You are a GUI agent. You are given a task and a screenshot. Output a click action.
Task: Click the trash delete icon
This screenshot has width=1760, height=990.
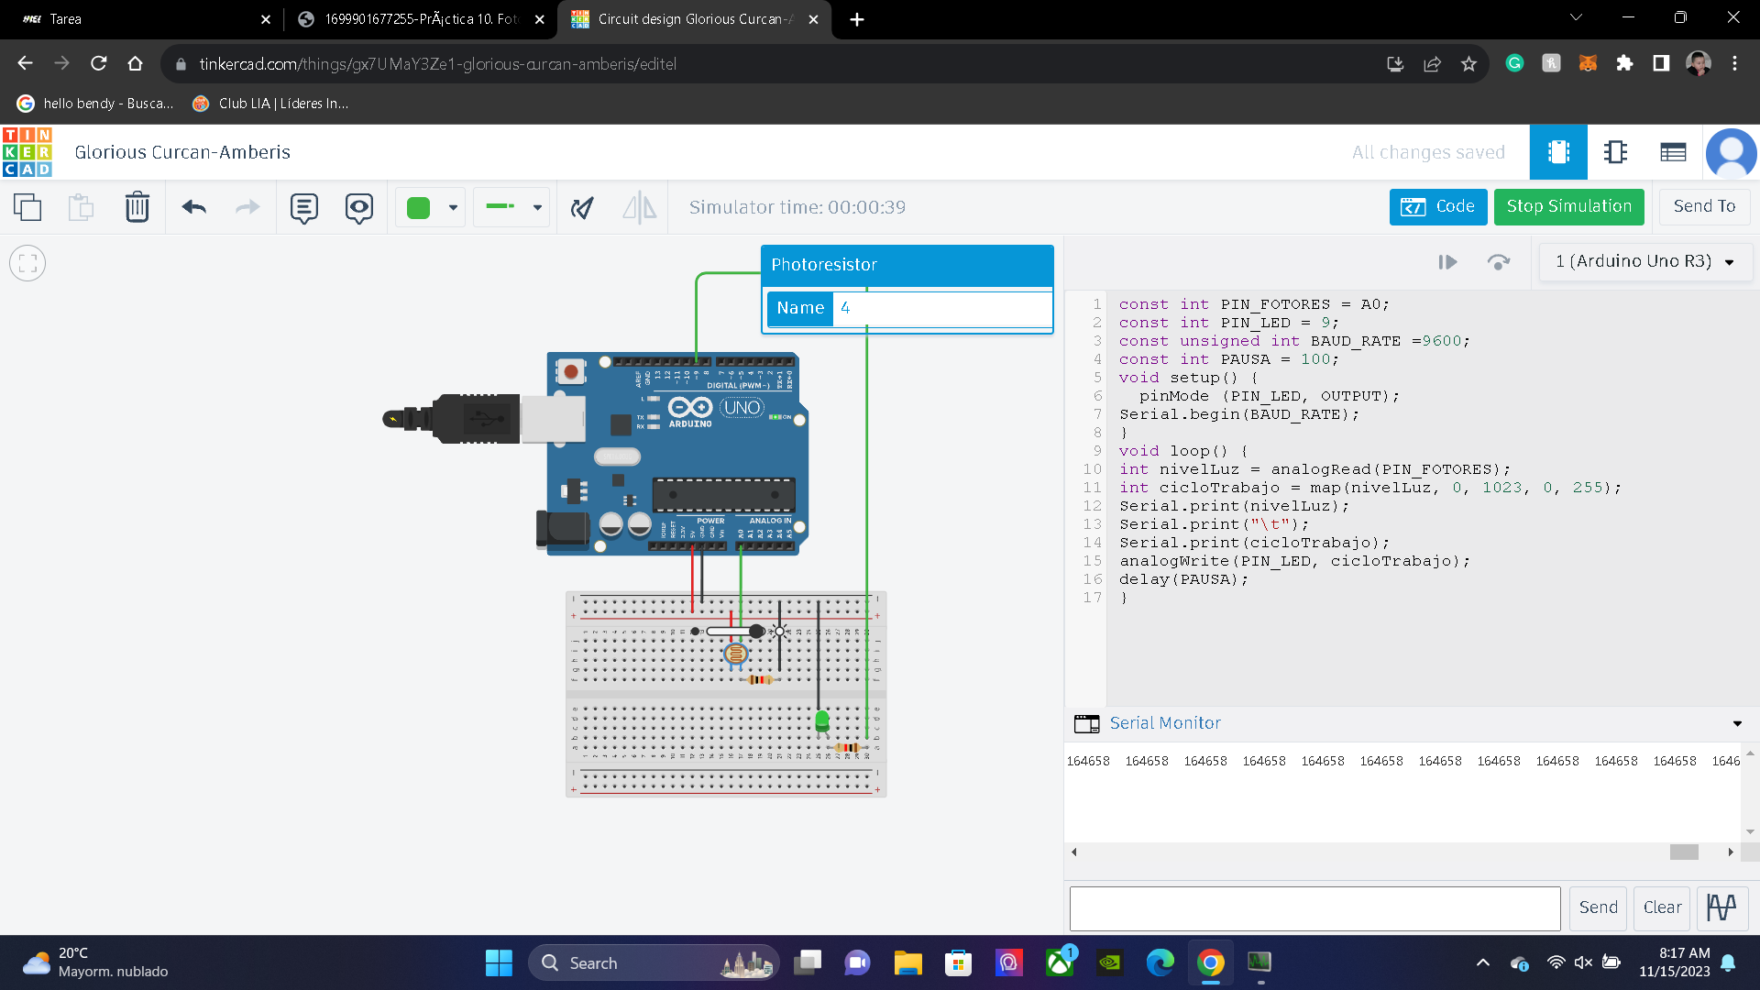coord(137,207)
